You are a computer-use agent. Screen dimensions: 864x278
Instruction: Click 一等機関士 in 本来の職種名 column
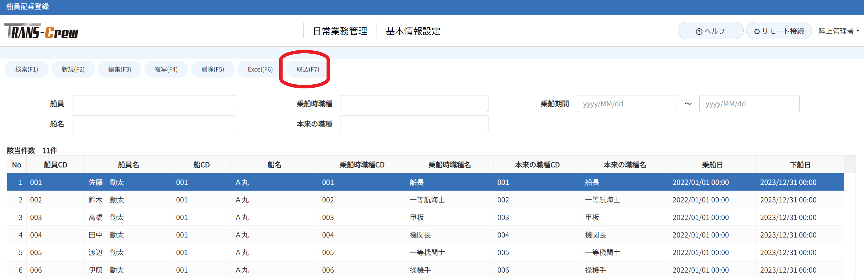(603, 252)
